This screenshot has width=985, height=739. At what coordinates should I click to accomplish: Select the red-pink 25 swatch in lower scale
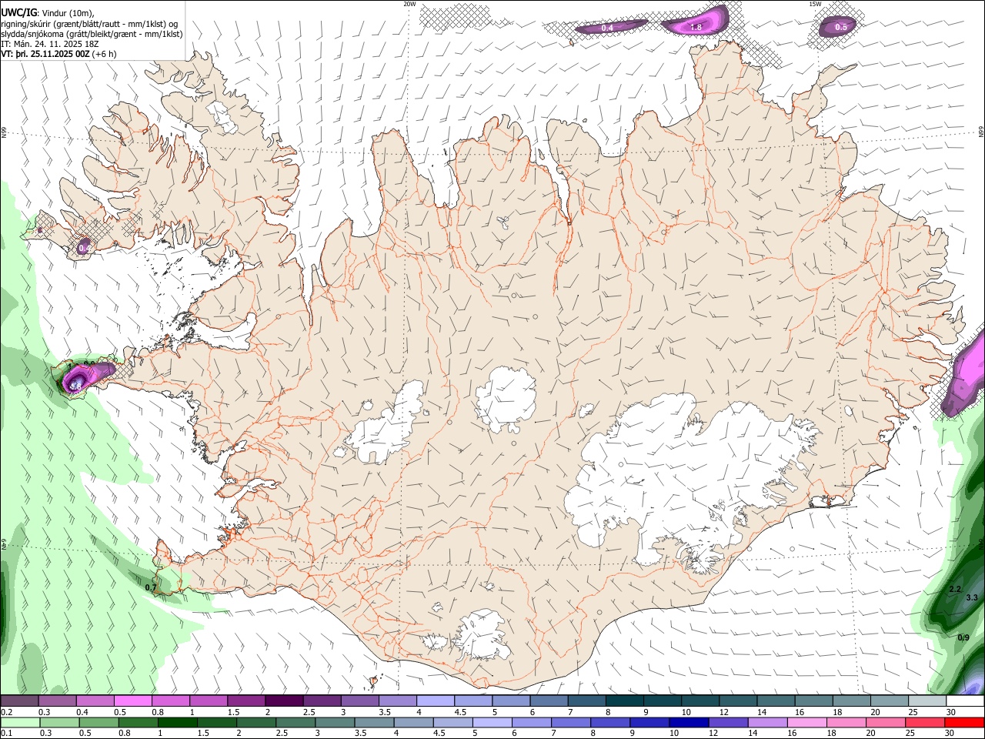point(926,723)
